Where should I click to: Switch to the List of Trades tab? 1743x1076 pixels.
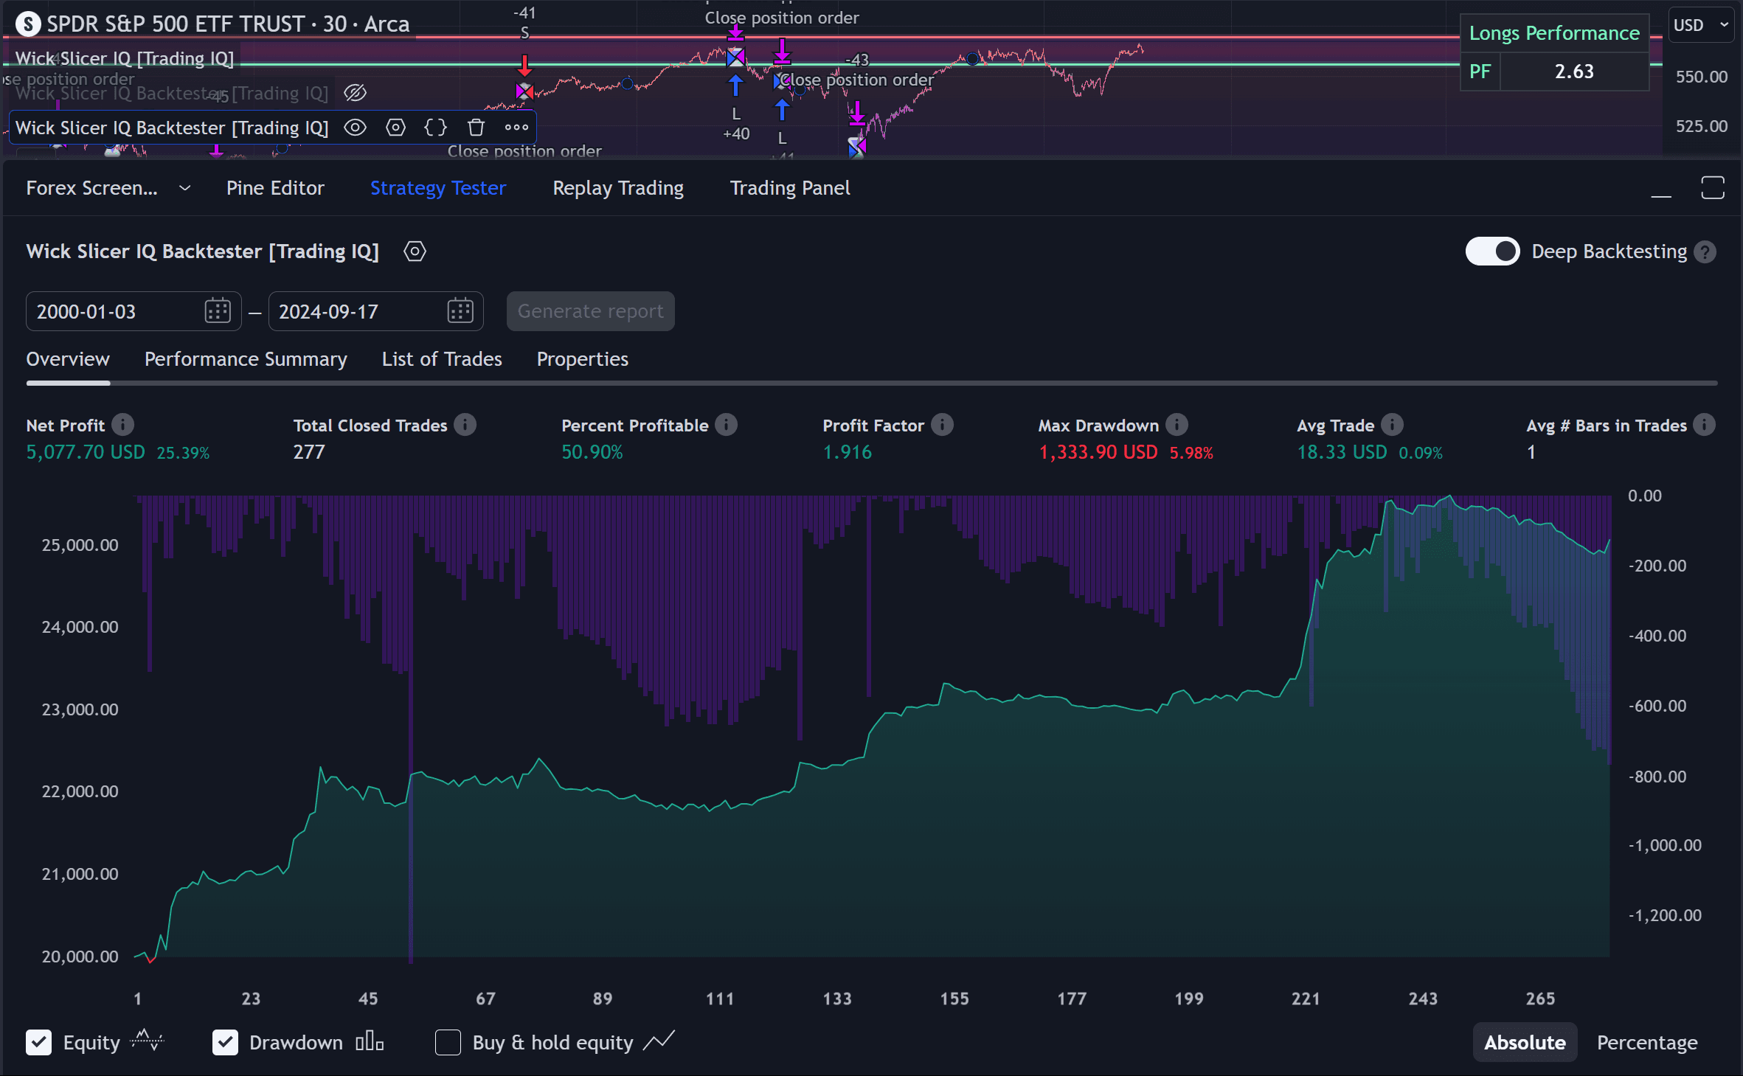[x=442, y=359]
